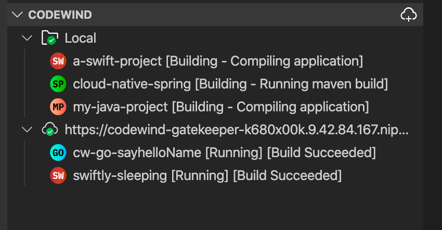This screenshot has height=230, width=442.
Task: Click the remote cloud connection icon
Action: (x=49, y=130)
